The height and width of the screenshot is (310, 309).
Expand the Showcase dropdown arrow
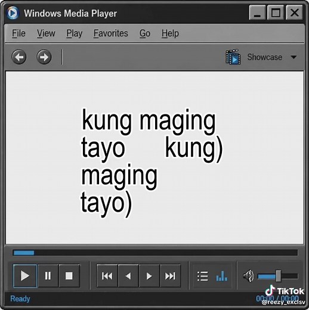293,57
